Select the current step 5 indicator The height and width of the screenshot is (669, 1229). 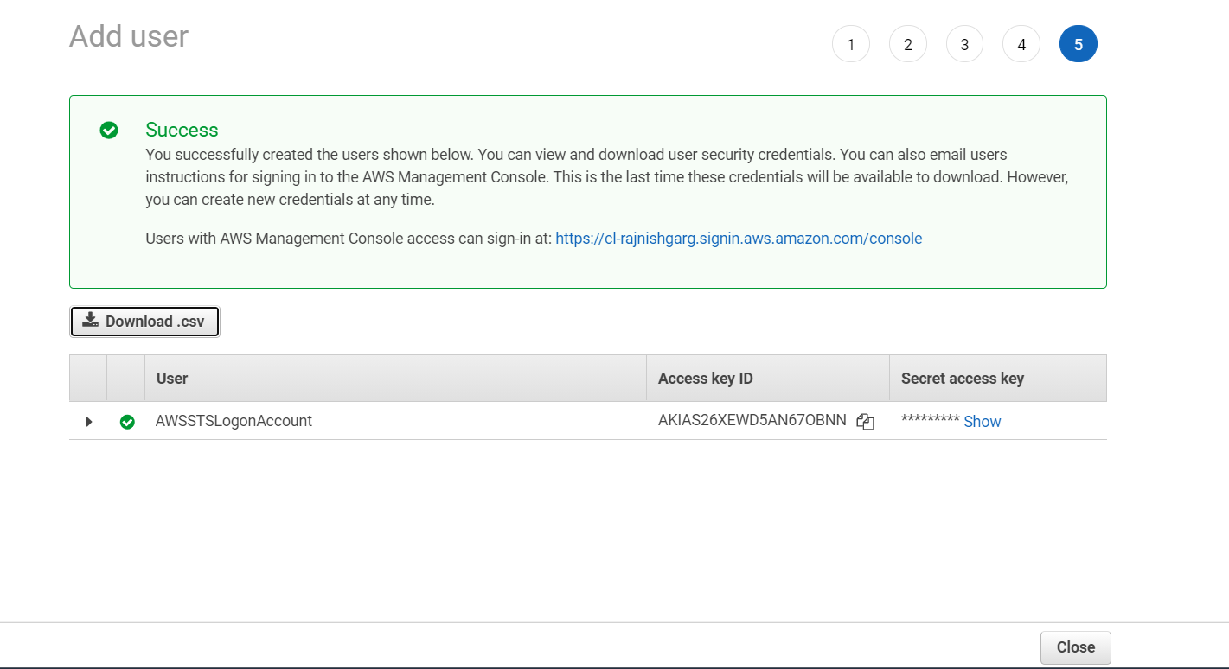(1079, 44)
